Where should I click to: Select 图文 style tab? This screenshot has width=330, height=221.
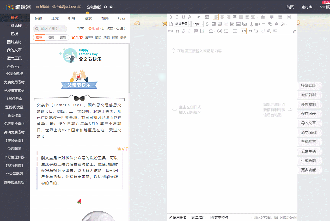click(88, 18)
